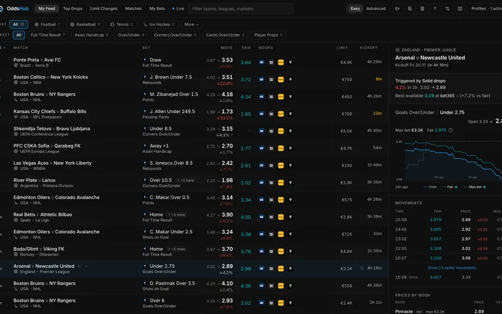Open yellow bookmaker icon in Boston Celtics row
502x314 pixels.
click(x=280, y=80)
